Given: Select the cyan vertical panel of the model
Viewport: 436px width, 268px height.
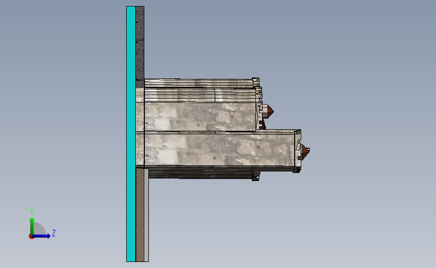Looking at the screenshot, I should pyautogui.click(x=131, y=134).
